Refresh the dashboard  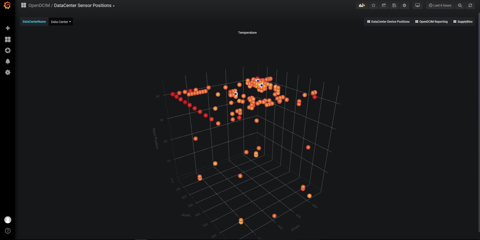tap(470, 5)
